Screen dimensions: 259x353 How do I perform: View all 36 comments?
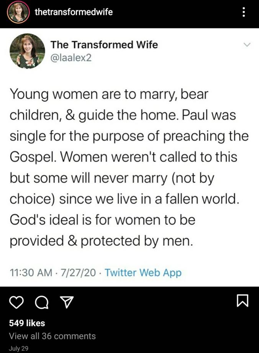[x=52, y=336]
